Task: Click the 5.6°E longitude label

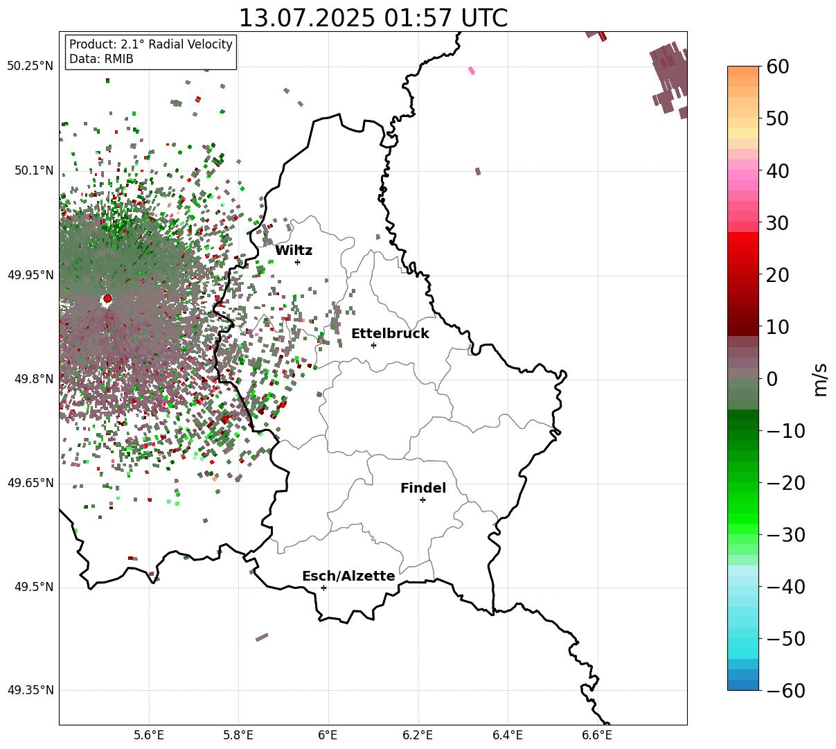Action: pos(149,735)
